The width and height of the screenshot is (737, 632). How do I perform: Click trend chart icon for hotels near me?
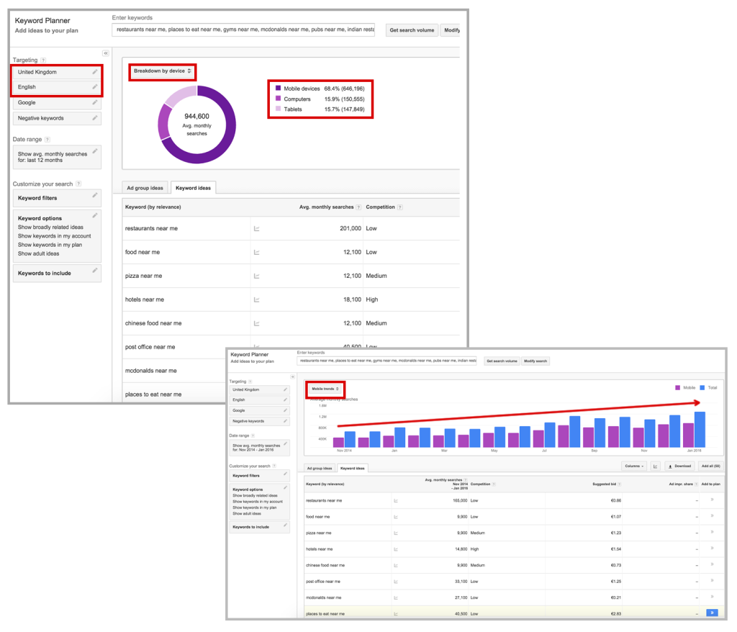257,299
